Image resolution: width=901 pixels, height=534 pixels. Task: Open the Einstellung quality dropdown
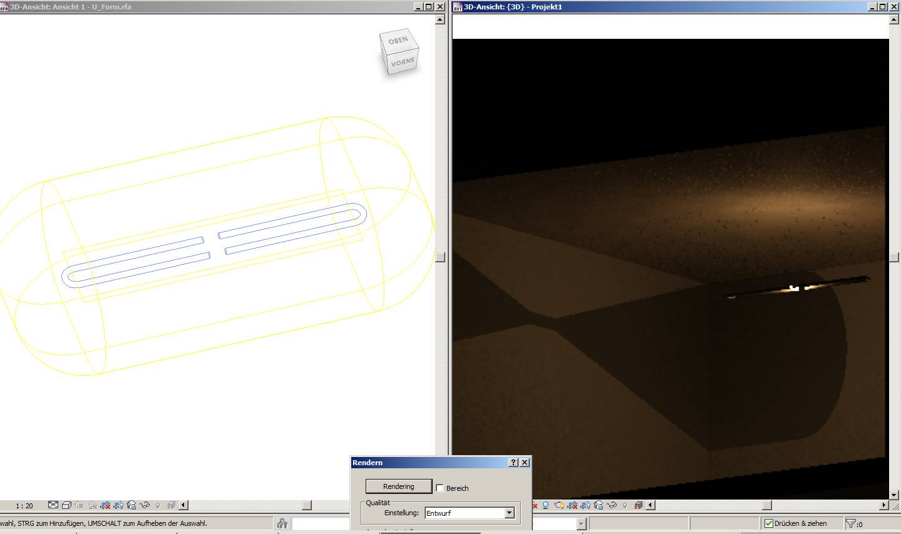coord(509,513)
